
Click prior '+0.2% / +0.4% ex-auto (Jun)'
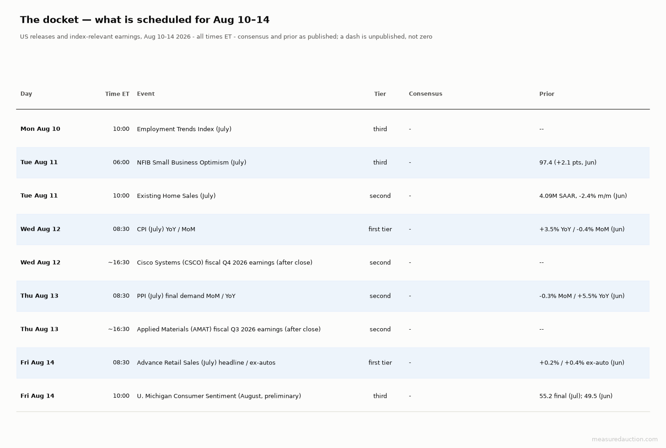coord(581,363)
